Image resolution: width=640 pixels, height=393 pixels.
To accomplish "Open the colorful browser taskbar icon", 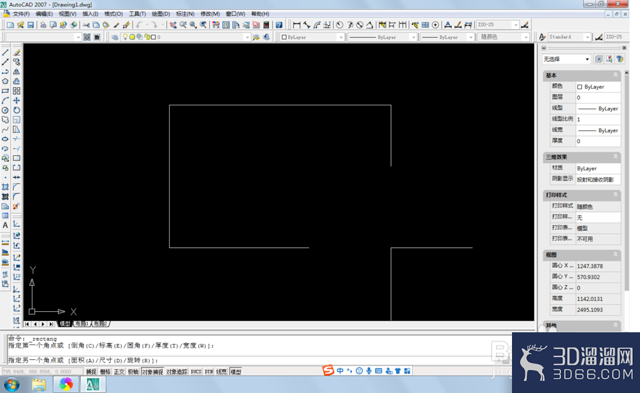I will point(66,384).
